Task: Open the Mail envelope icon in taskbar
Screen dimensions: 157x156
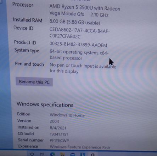Action: [73, 154]
